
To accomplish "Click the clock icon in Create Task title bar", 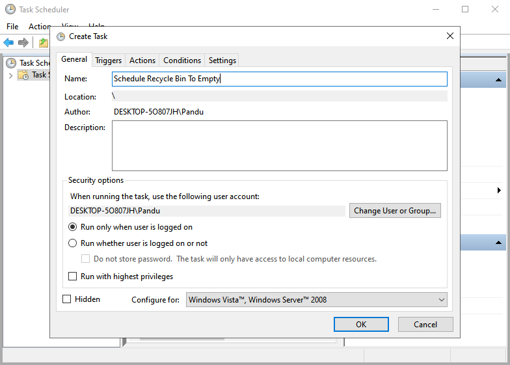I will (x=61, y=36).
